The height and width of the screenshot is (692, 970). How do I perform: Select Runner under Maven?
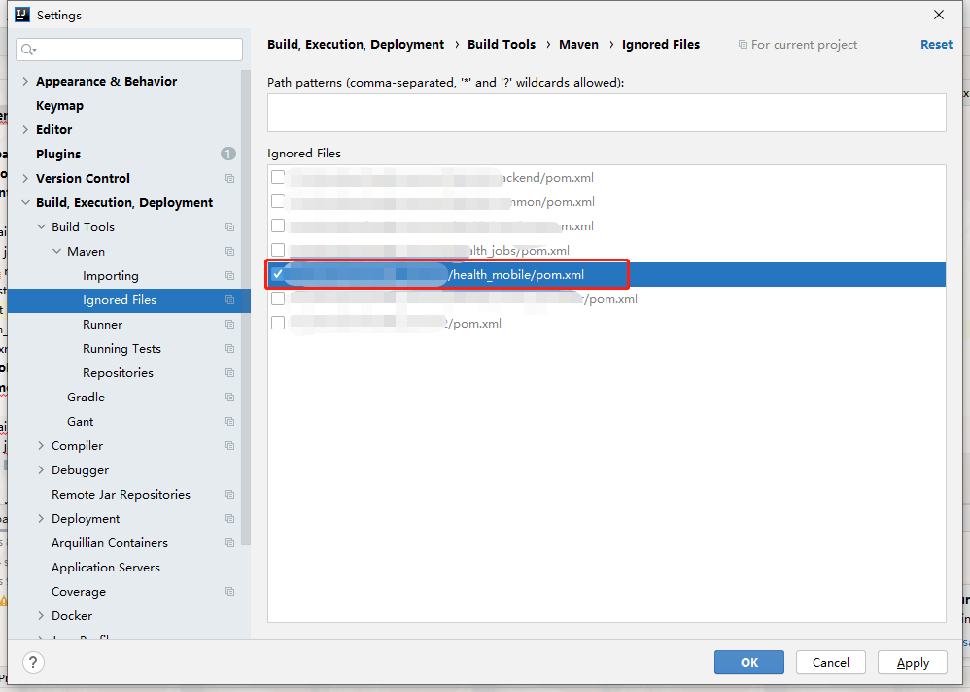pyautogui.click(x=103, y=325)
